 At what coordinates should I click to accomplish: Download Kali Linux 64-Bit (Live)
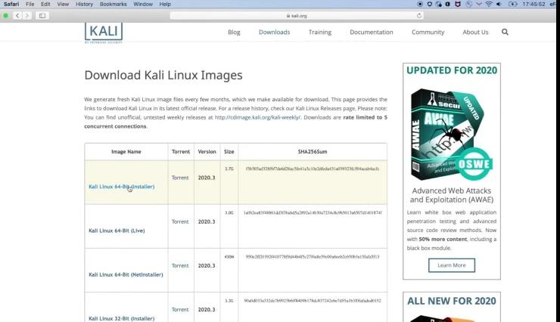point(117,231)
